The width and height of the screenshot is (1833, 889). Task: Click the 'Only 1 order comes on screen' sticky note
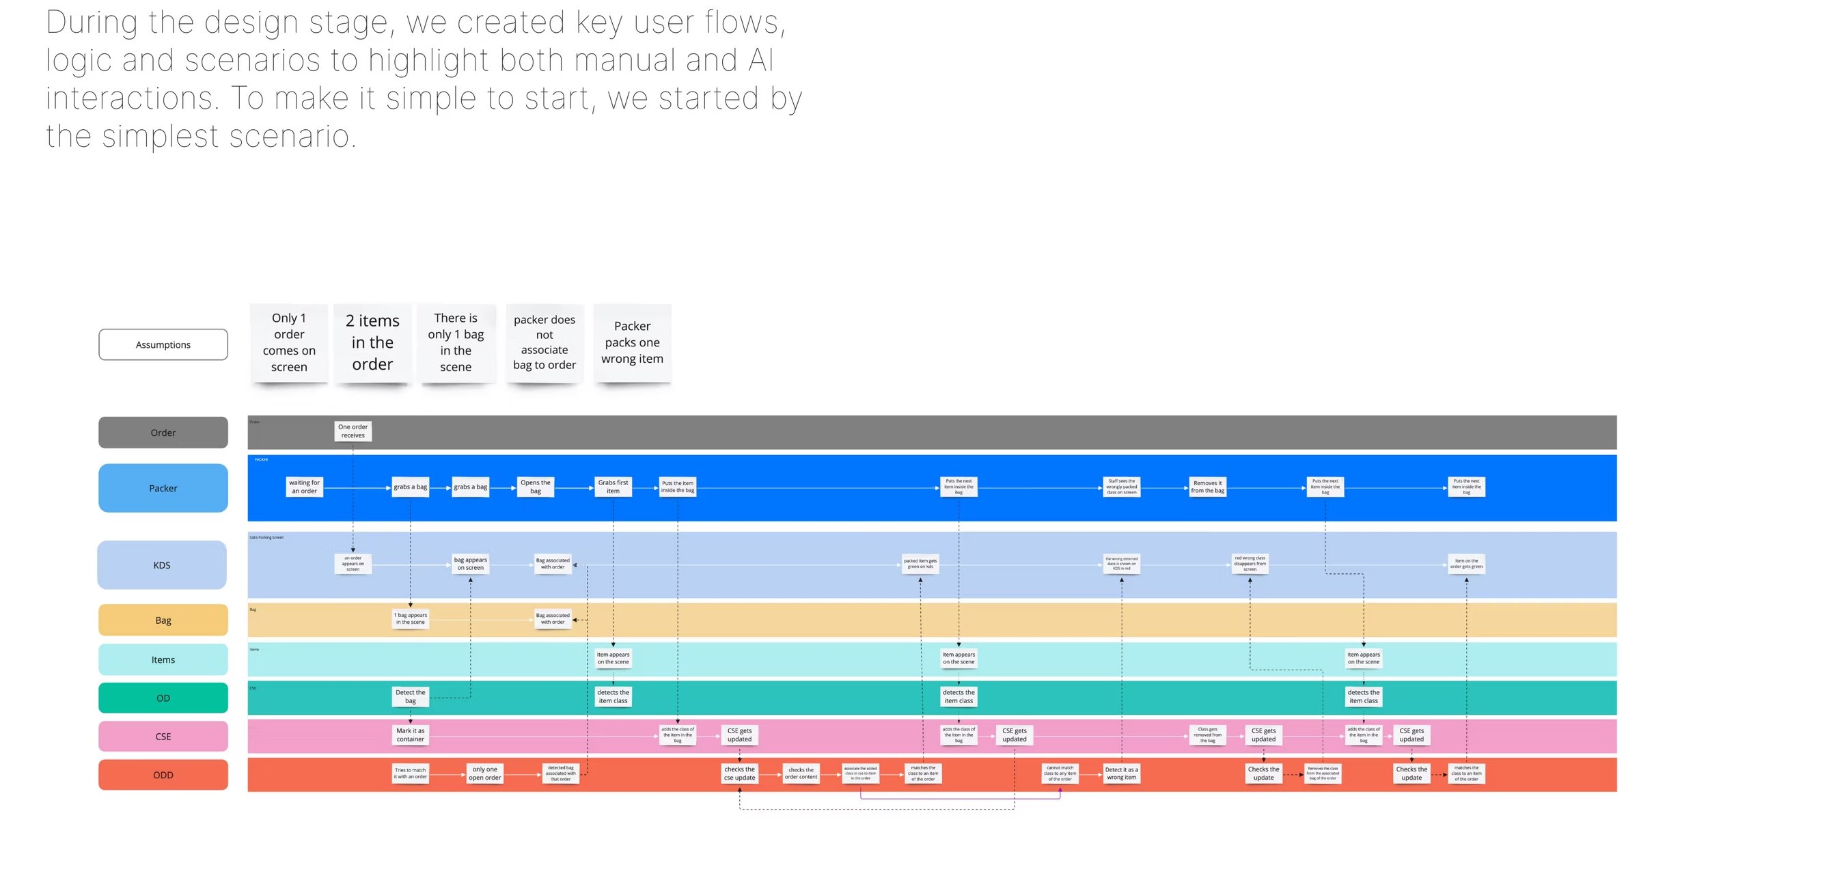[289, 343]
